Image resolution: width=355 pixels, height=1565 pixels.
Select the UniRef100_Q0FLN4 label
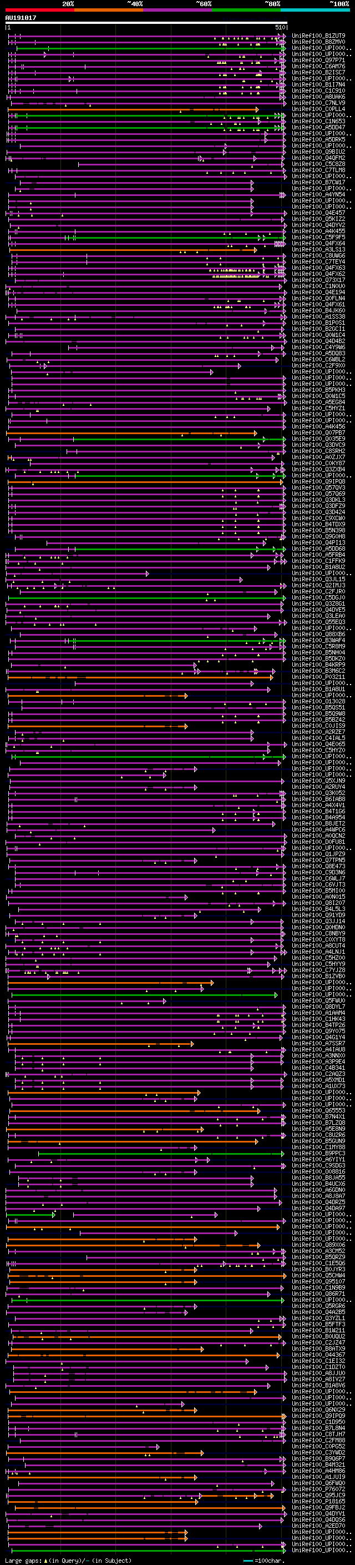click(318, 298)
